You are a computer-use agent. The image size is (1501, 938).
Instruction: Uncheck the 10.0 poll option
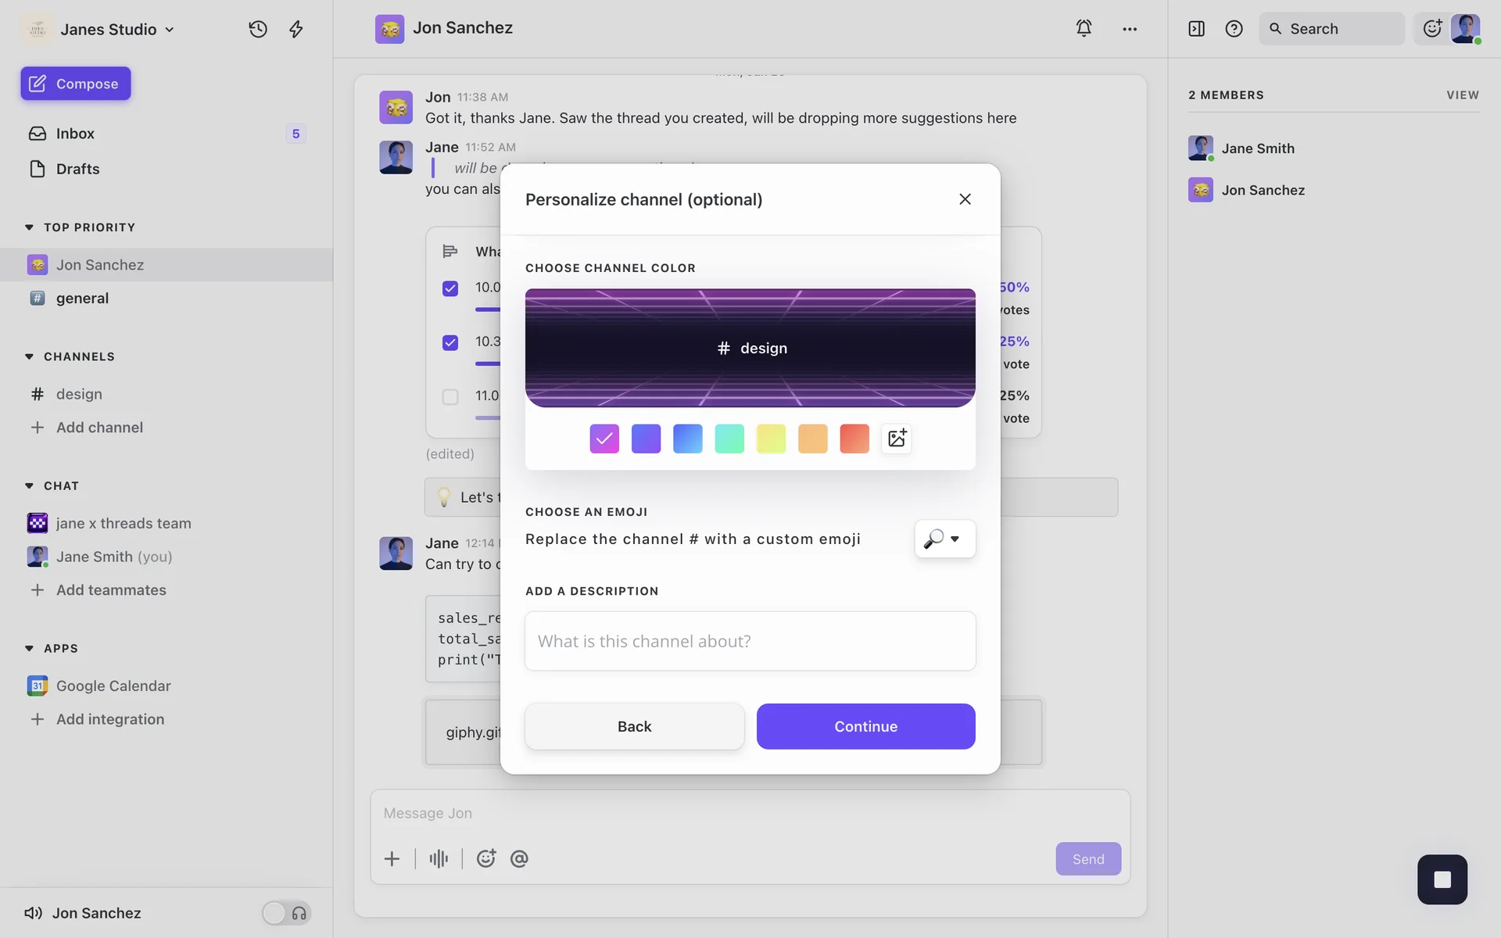pyautogui.click(x=450, y=288)
